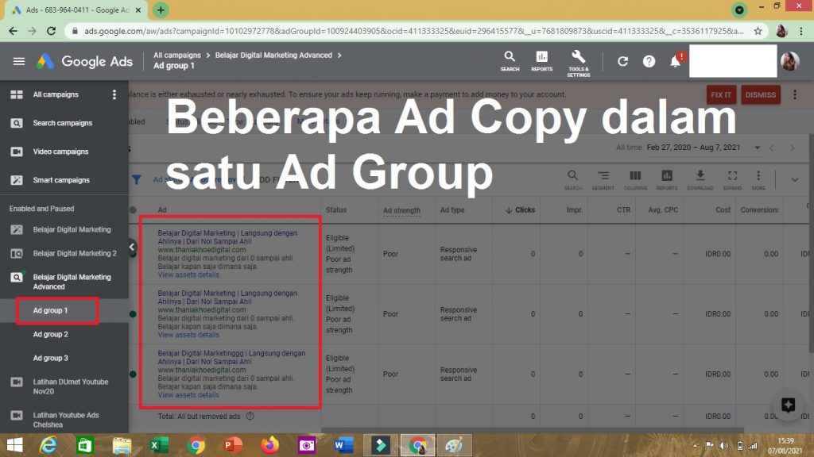Open the notifications bell icon
814x457 pixels.
[x=676, y=61]
